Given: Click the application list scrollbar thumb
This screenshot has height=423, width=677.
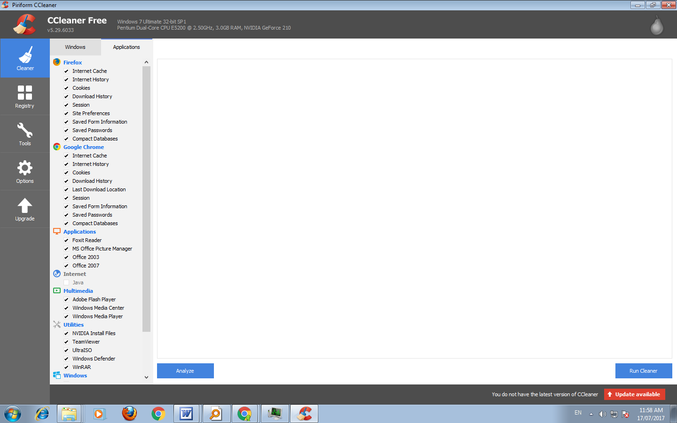Looking at the screenshot, I should (146, 199).
